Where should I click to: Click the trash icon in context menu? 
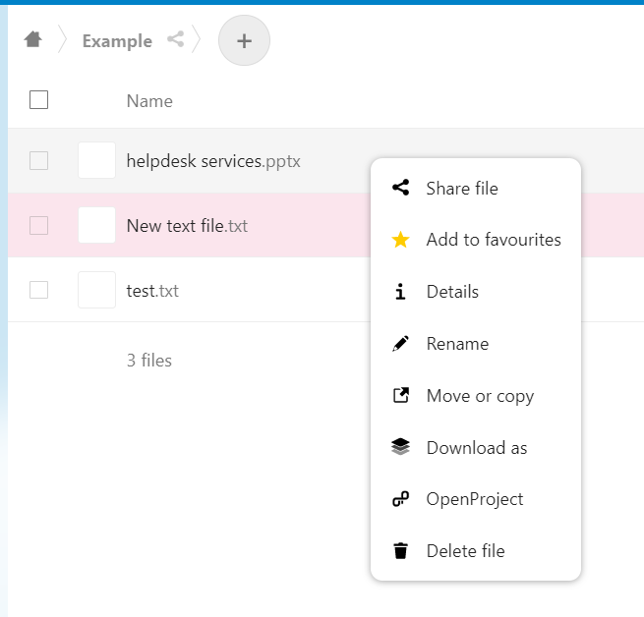click(x=400, y=551)
